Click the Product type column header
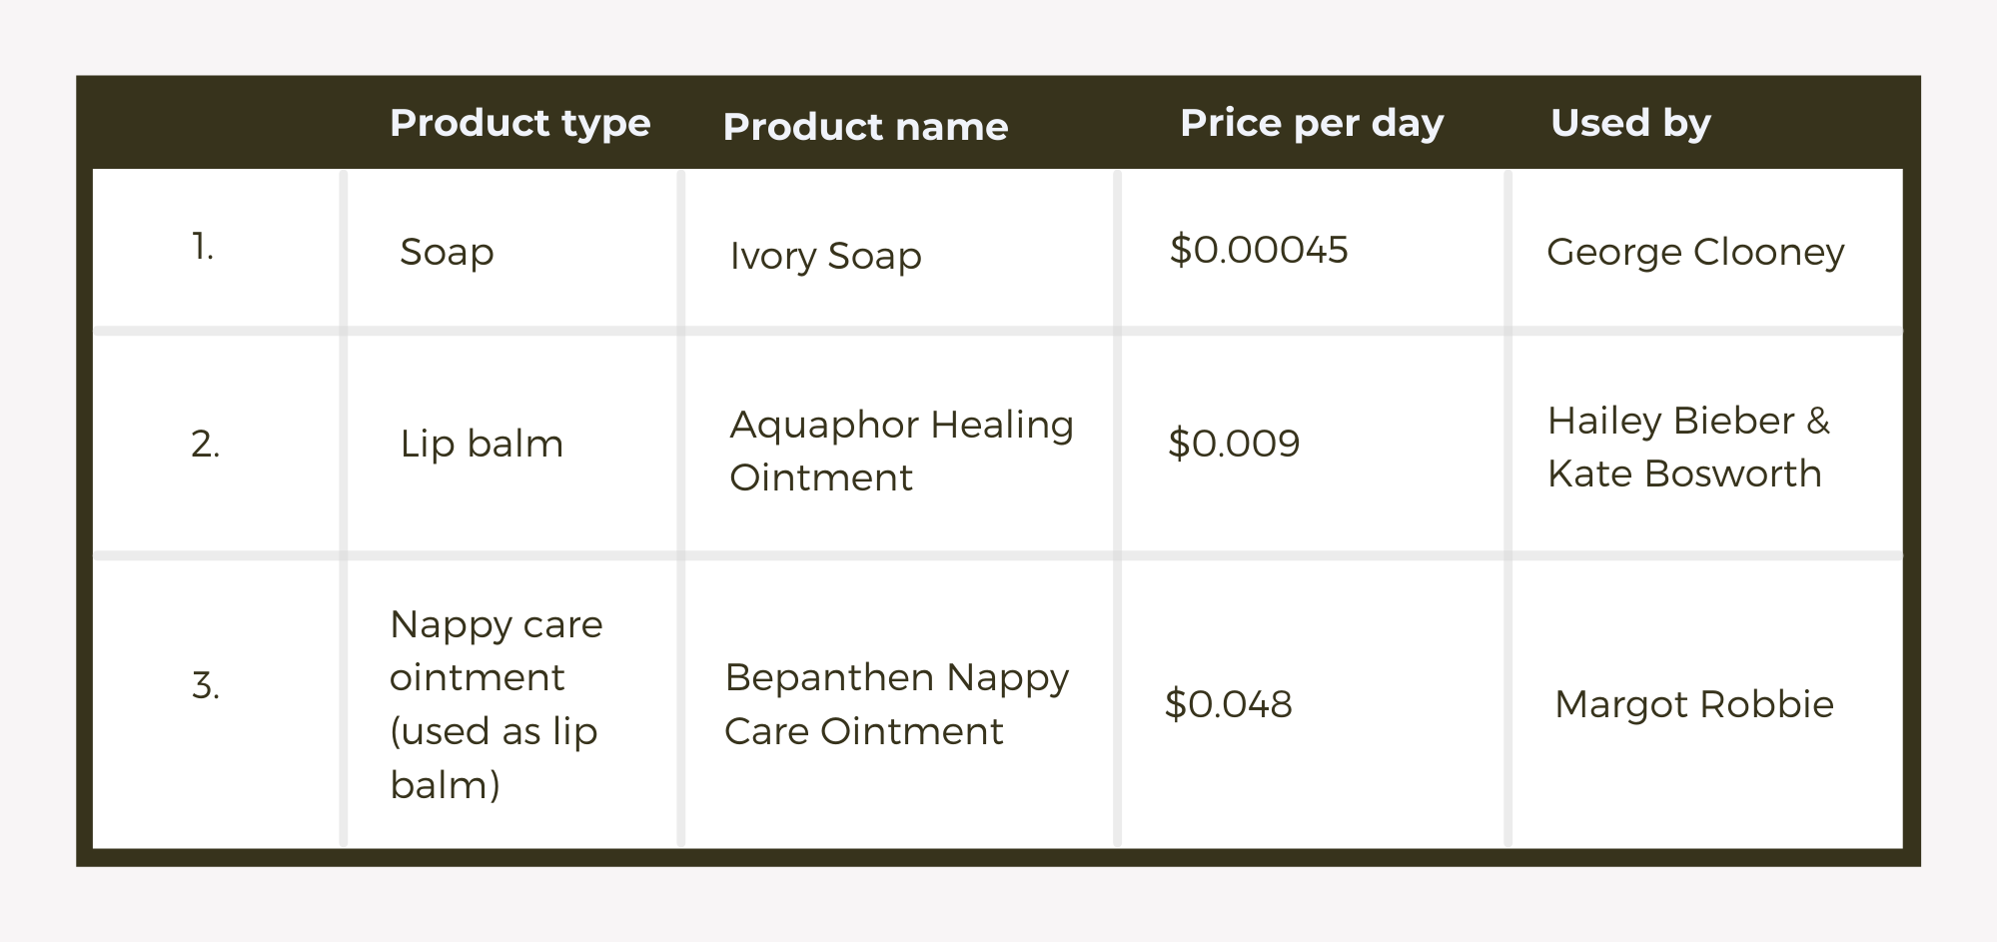The width and height of the screenshot is (1998, 942). tap(519, 124)
